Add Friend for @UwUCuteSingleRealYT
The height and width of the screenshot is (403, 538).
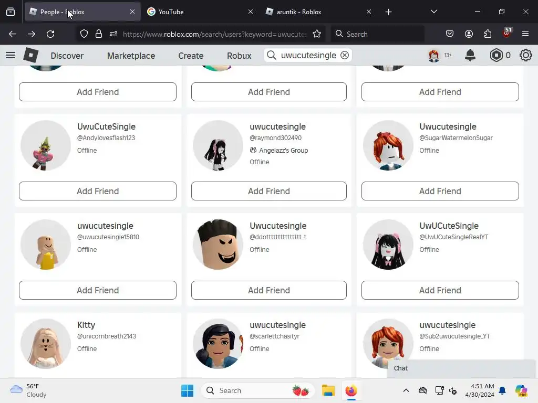tap(440, 290)
